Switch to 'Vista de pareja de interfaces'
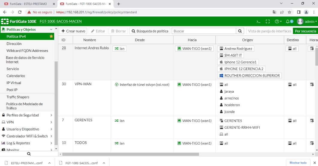This screenshot has height=166, width=318. click(269, 31)
